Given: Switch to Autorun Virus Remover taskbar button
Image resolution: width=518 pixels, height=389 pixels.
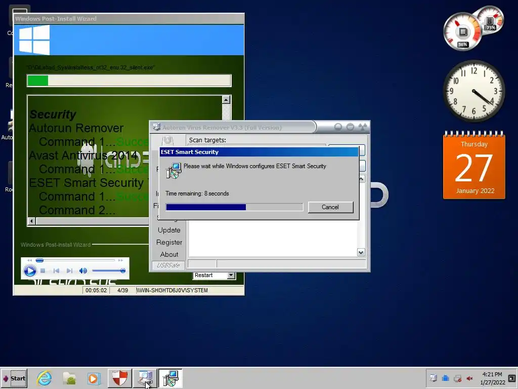Looking at the screenshot, I should 145,378.
